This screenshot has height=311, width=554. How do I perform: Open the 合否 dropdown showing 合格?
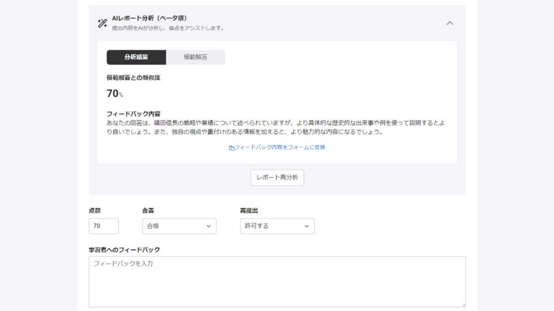coord(179,226)
